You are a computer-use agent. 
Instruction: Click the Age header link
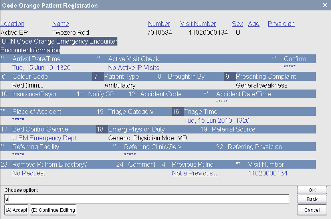[x=254, y=24]
